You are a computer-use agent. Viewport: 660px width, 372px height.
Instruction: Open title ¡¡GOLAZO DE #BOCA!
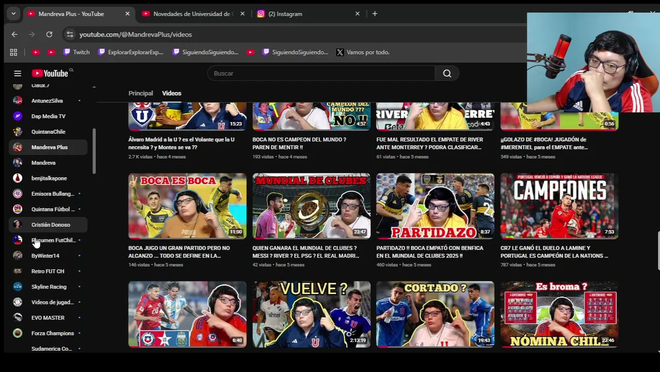tap(544, 143)
